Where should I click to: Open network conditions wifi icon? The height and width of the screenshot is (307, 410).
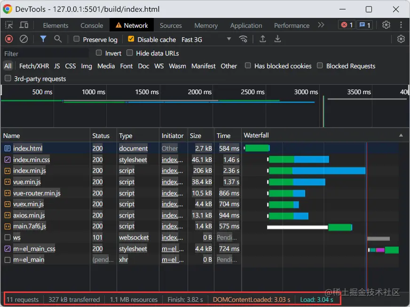243,39
